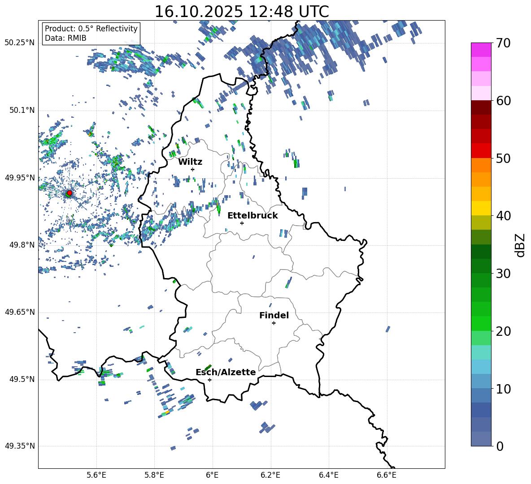The height and width of the screenshot is (484, 531).
Task: Click the 50.25°N latitude label
Action: click(x=20, y=43)
